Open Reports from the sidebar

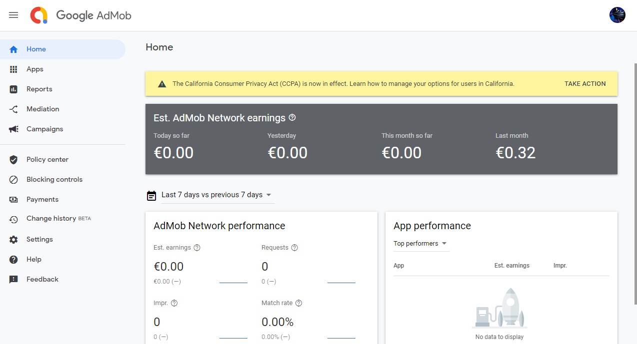(62, 89)
